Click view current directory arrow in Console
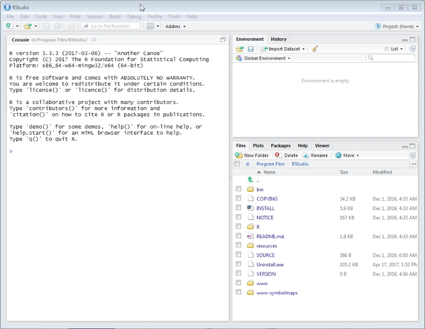This screenshot has height=329, width=425. tap(94, 40)
